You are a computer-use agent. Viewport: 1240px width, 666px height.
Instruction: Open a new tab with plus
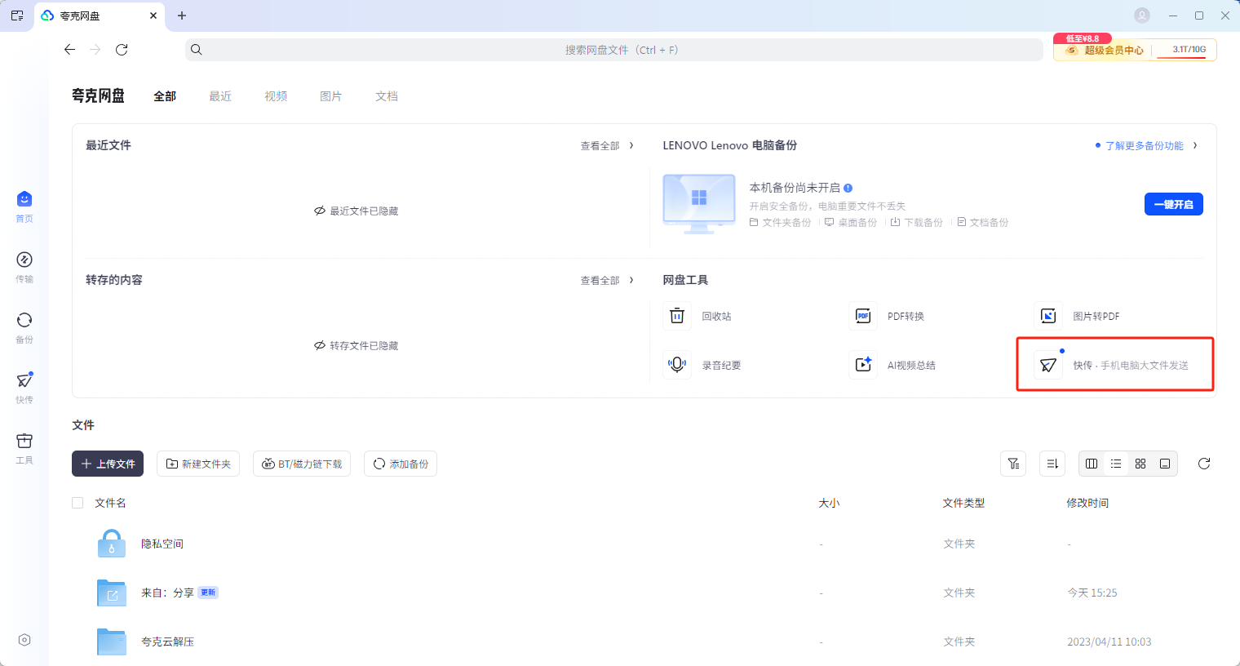pos(182,16)
